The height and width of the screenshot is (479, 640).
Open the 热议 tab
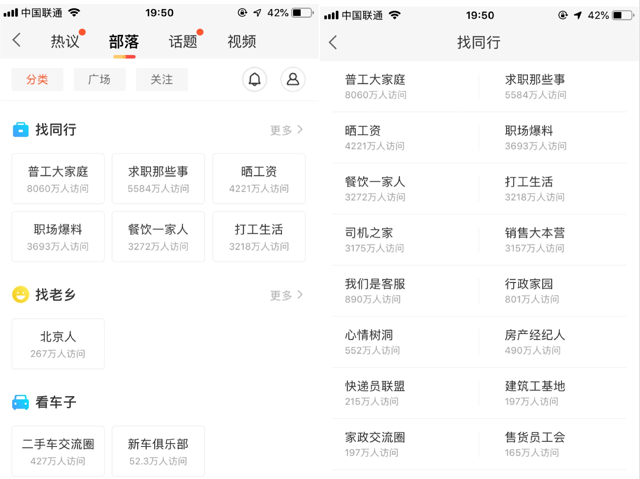(x=65, y=41)
